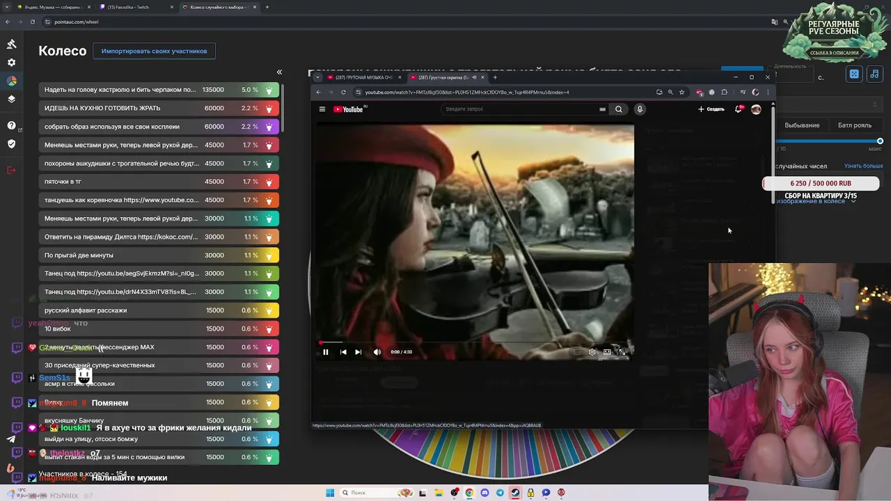Open tab search dropdown in main browser
This screenshot has width=891, height=501.
6,7
